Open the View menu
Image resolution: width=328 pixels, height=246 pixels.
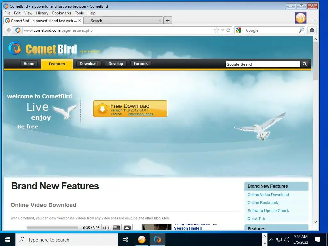28,13
